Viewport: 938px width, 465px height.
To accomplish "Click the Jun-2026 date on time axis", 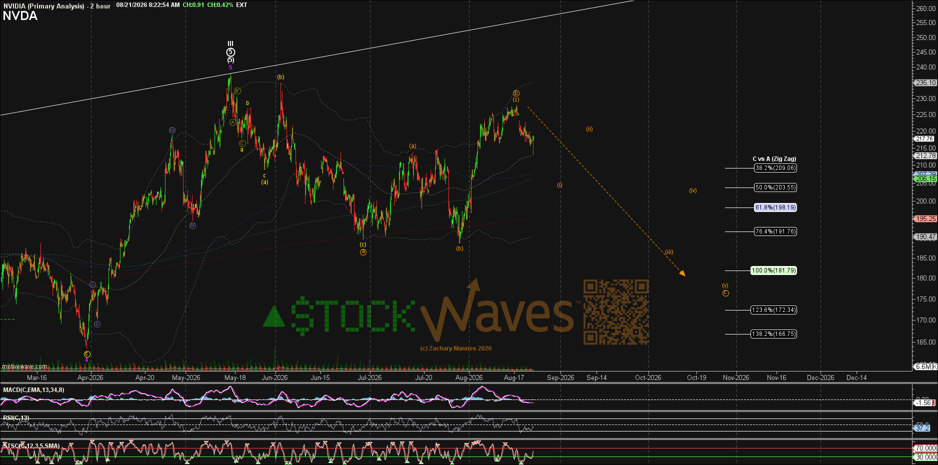I will (274, 378).
